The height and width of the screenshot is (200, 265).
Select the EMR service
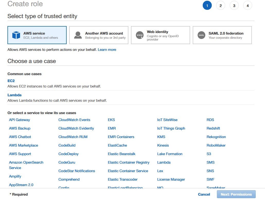[112, 128]
